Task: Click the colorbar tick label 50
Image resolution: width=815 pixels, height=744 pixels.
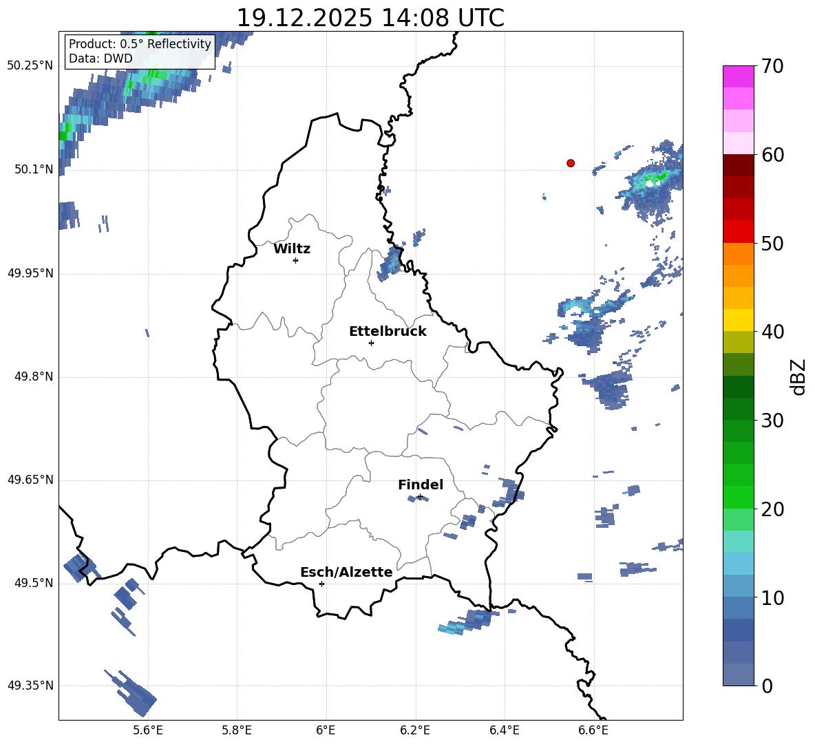Action: coord(772,243)
